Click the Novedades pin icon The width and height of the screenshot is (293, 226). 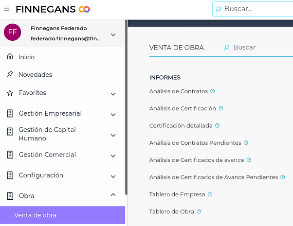(x=10, y=74)
